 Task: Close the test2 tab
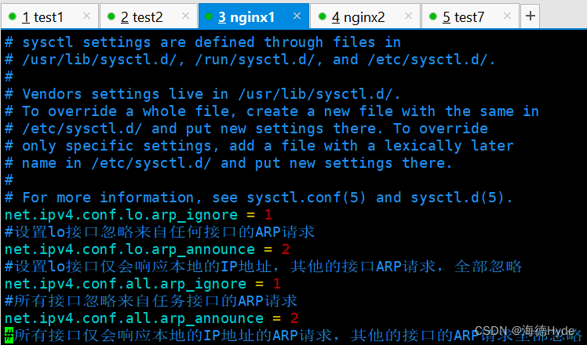(x=185, y=16)
